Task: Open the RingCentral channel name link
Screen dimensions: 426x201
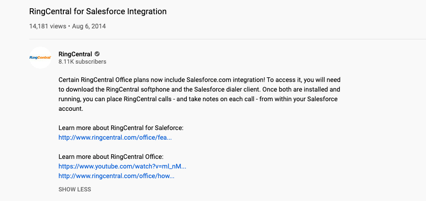Action: (x=75, y=54)
